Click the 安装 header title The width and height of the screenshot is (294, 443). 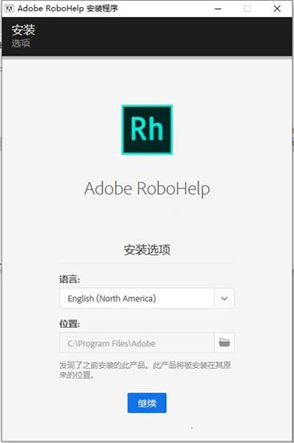tap(23, 30)
